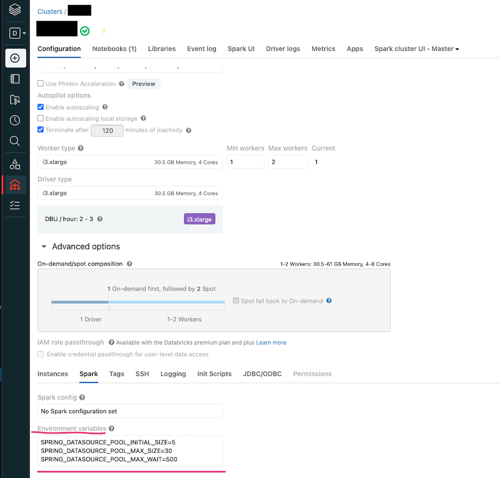This screenshot has height=478, width=500.
Task: Click the purple i3.xlarge DBU badge
Action: 199,219
